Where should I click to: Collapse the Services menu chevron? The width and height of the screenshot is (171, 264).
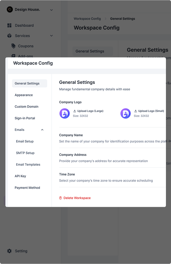(x=51, y=36)
